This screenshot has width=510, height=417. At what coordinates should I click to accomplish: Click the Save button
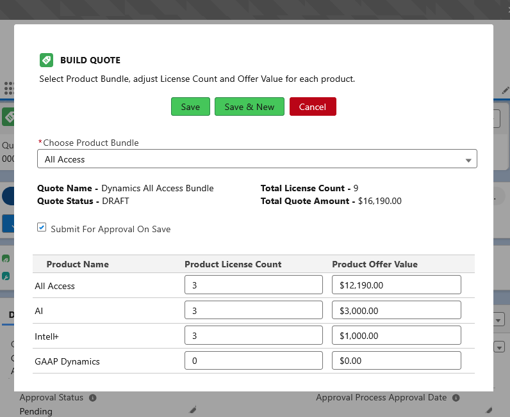(190, 107)
